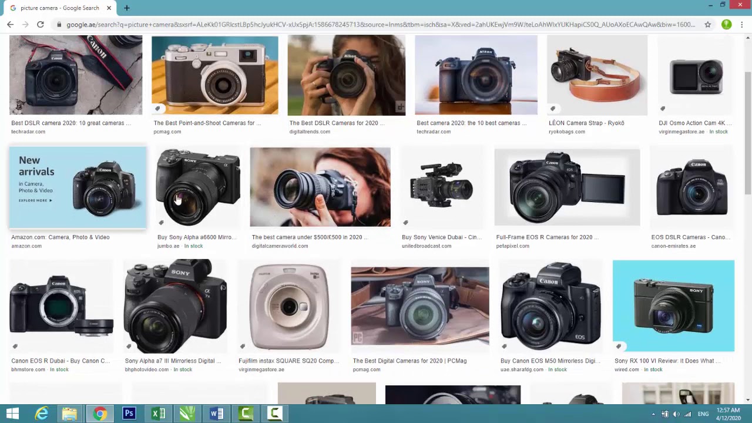Open the Amazon New arrivals camera thumbnail
Screen dimensions: 752x423
(x=78, y=187)
